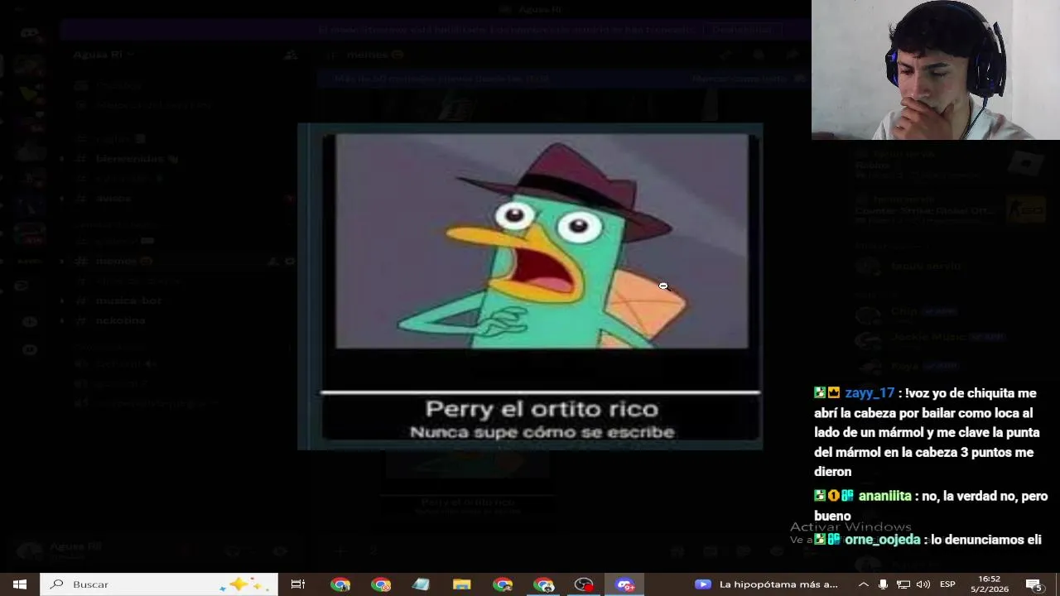
Task: Open the volume tray icon
Action: 923,584
